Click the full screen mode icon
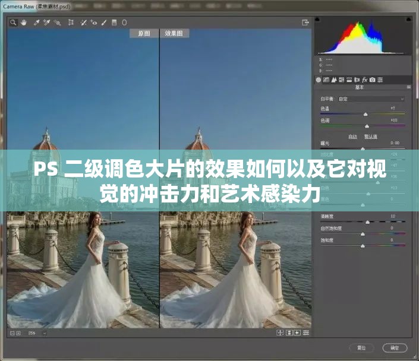Image resolution: width=419 pixels, height=361 pixels. [305, 23]
